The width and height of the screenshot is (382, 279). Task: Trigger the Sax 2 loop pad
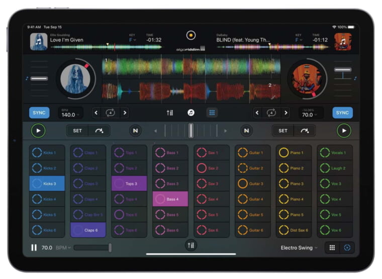coord(212,168)
